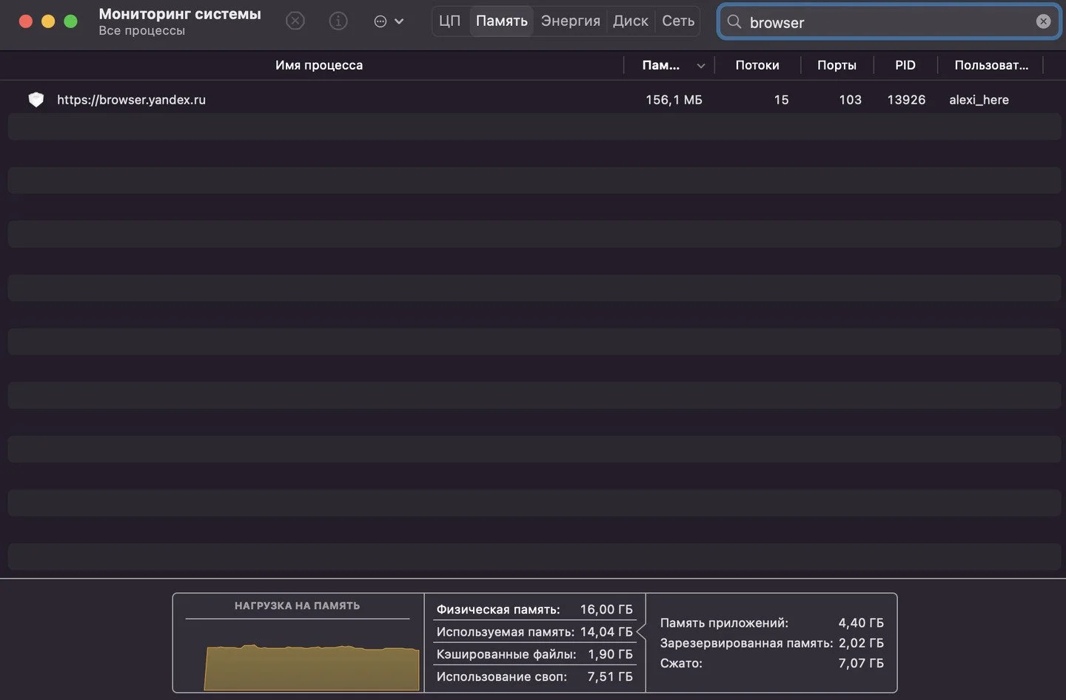Click the magnifying glass search icon

coord(734,21)
